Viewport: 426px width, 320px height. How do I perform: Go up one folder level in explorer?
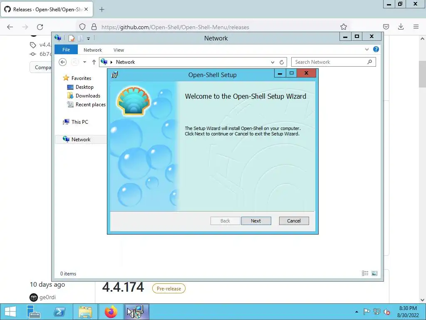(94, 62)
